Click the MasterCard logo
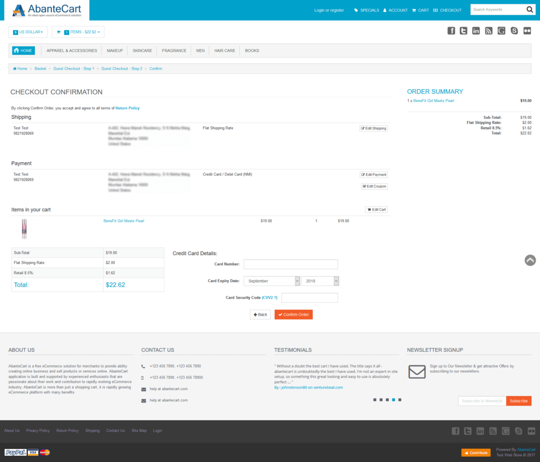 coord(45,452)
